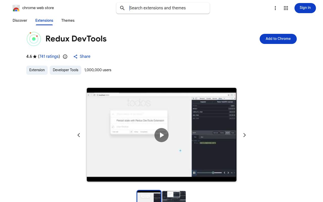Viewport: 323px width, 202px height.
Task: Click the previous media carousel arrow
Action: point(78,135)
